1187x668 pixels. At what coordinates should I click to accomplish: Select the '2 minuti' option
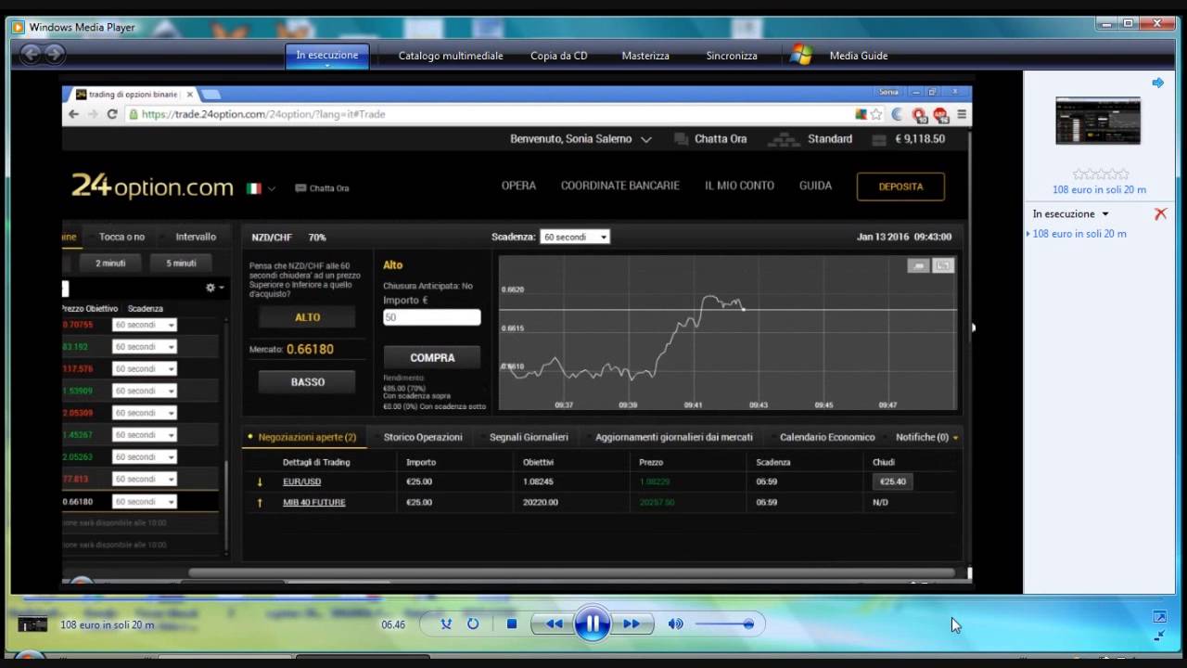click(110, 263)
